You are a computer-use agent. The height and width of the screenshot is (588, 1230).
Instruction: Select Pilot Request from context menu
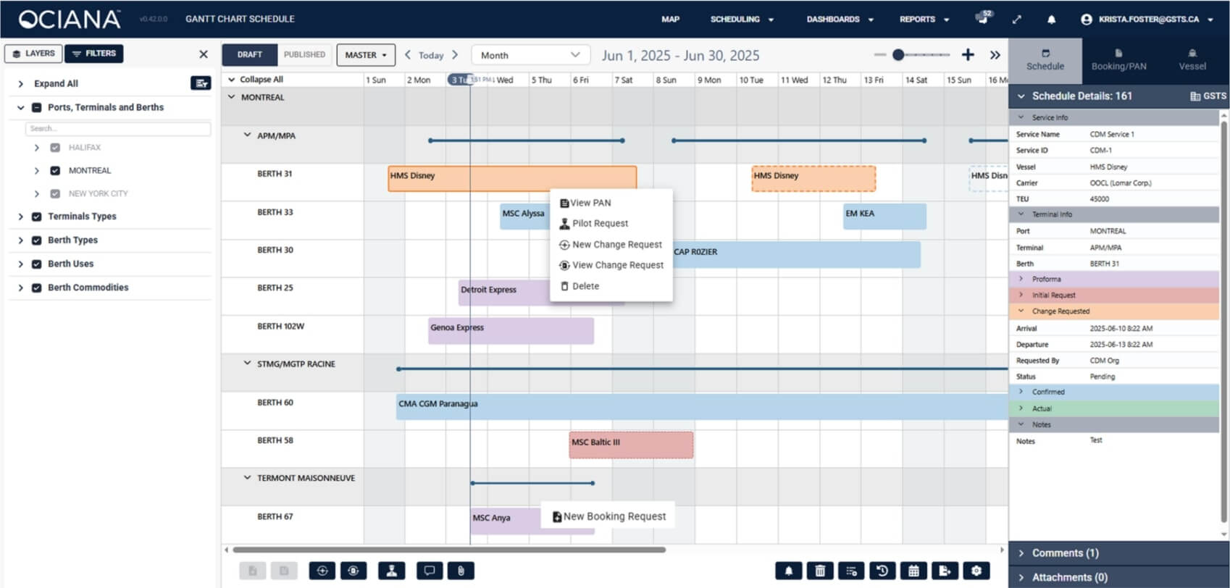click(x=600, y=224)
